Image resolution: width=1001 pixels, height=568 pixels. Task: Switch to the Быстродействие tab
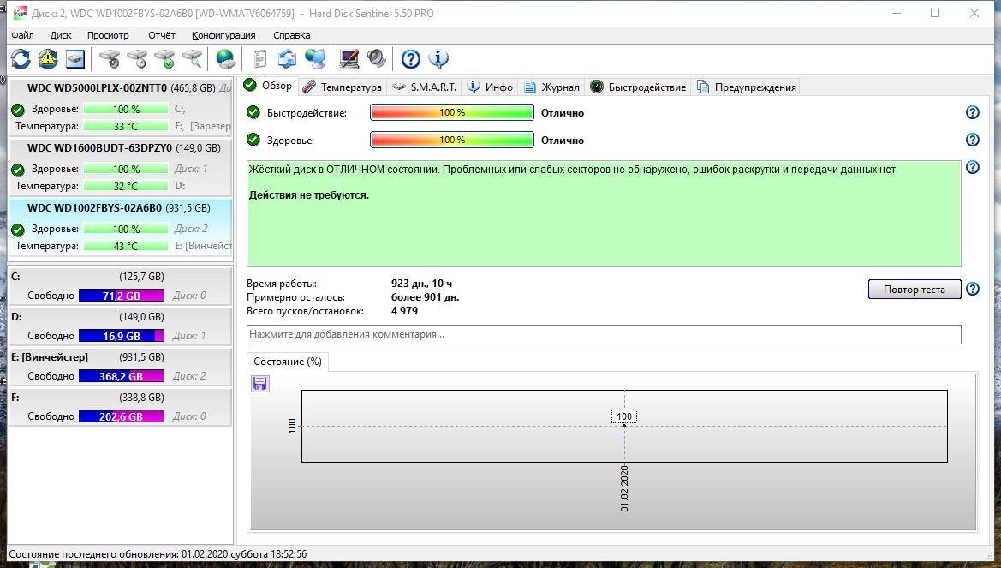click(639, 87)
